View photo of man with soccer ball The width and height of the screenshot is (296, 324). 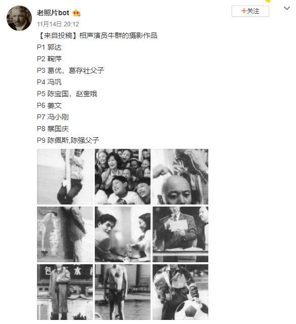coord(180,292)
